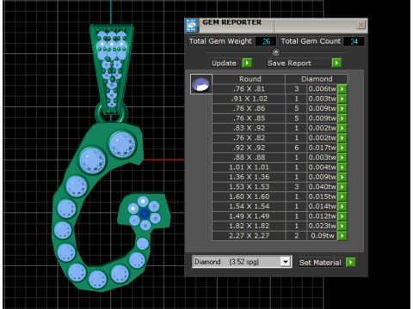Click the green arrow next to Update
Viewport: 413px width, 309px height.
coord(247,63)
